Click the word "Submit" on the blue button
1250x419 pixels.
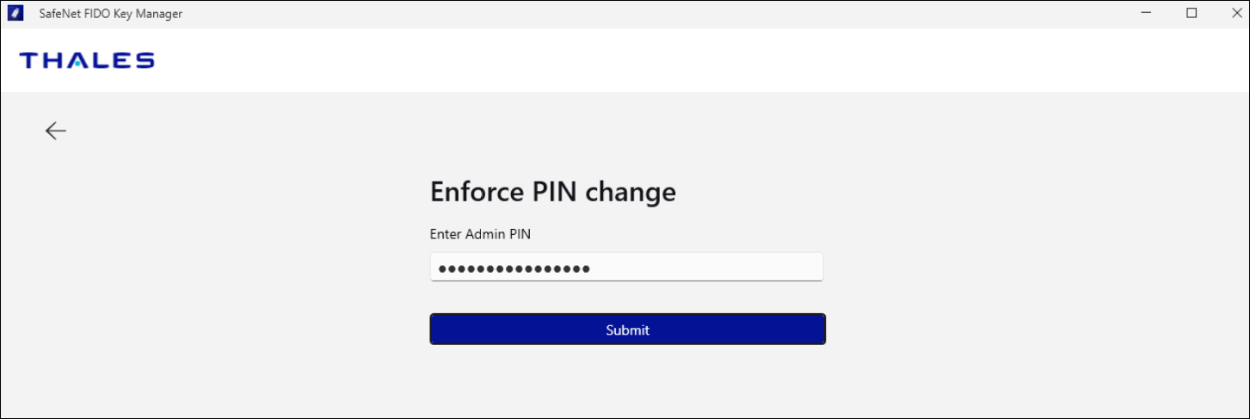point(627,330)
